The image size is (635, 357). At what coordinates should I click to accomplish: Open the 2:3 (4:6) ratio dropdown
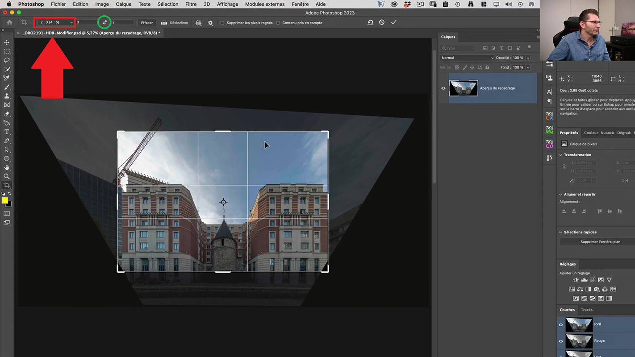55,22
